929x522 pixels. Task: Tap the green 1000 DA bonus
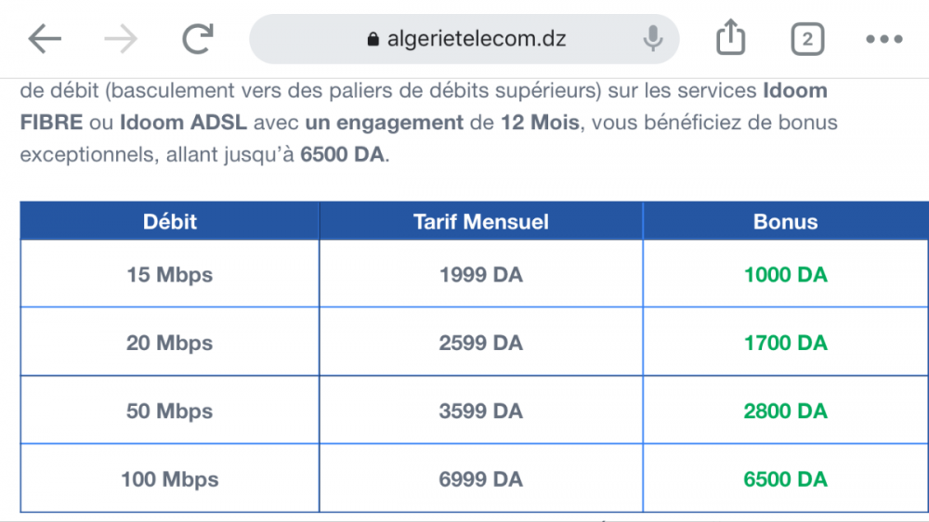[x=785, y=275]
